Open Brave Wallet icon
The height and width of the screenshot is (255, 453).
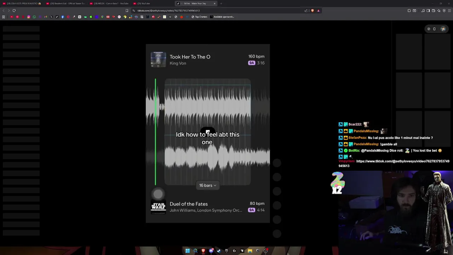coord(434,11)
